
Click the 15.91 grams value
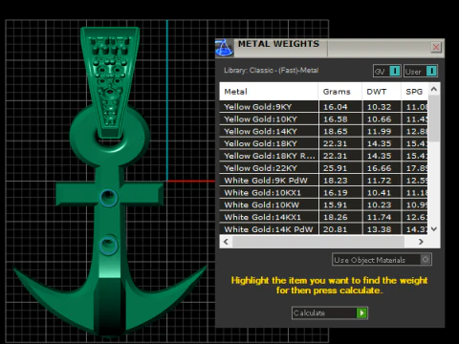336,205
